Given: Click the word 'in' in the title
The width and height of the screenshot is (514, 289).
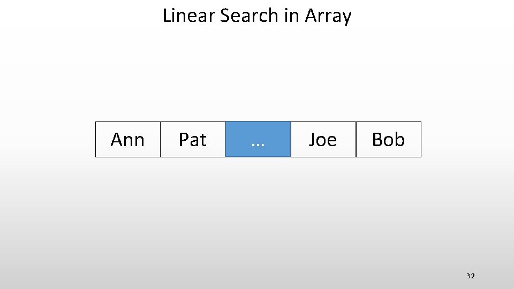Looking at the screenshot, I should coord(292,16).
